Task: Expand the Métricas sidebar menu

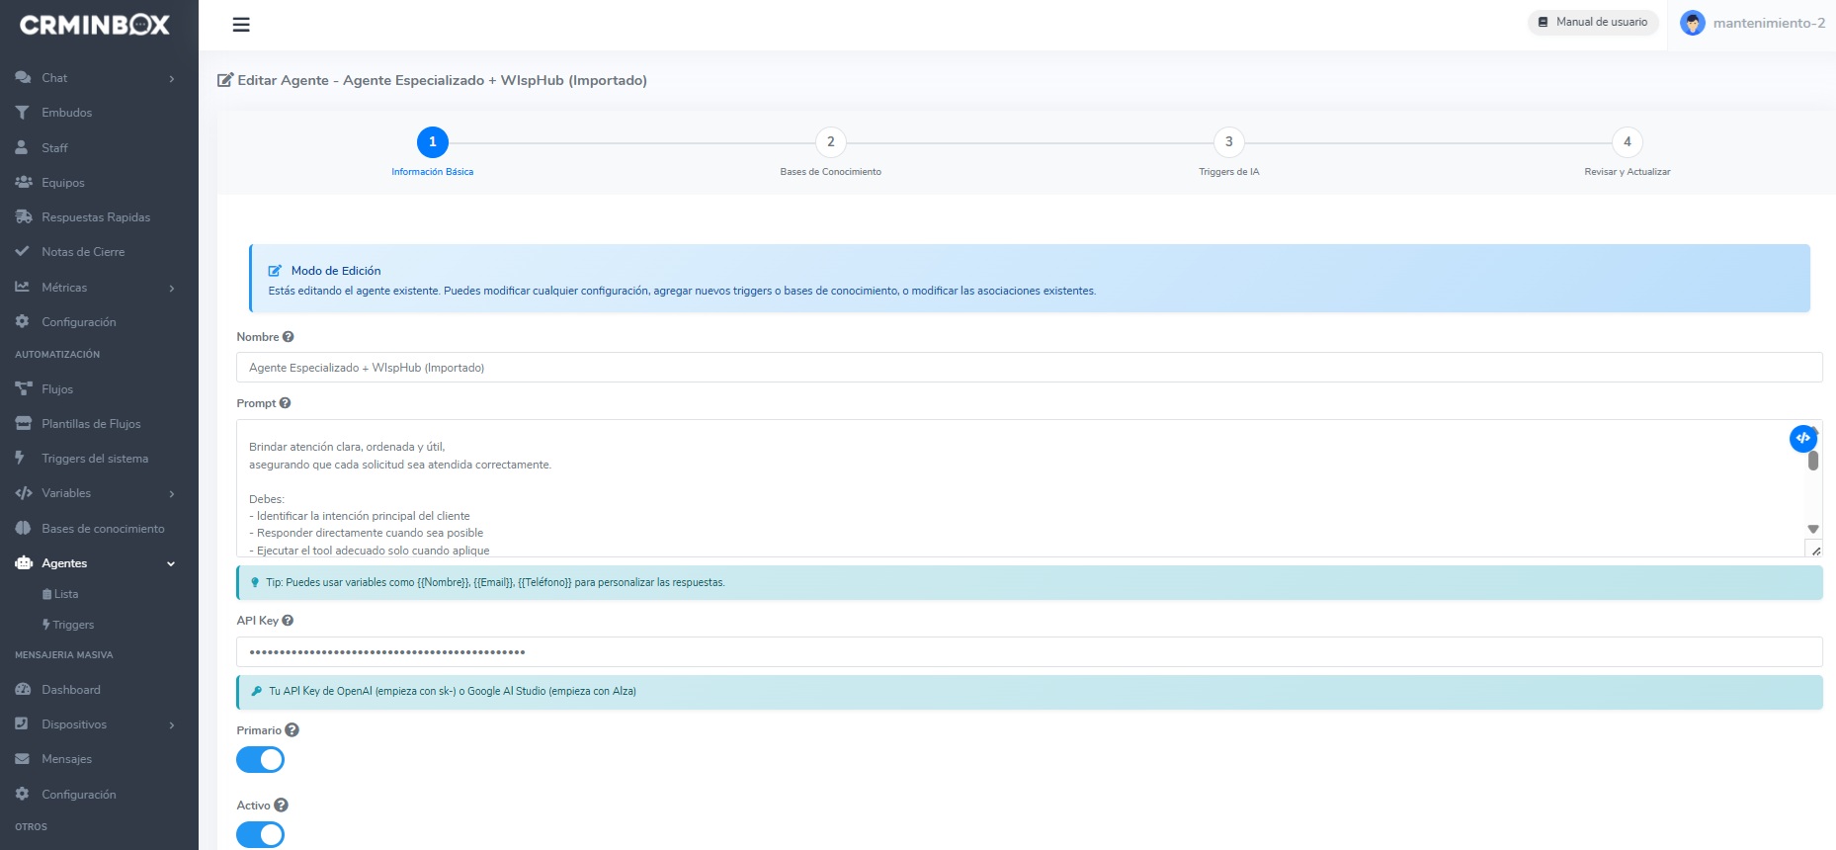Action: click(171, 288)
